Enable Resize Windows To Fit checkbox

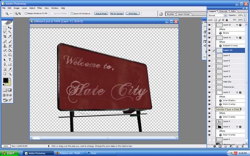26,14
